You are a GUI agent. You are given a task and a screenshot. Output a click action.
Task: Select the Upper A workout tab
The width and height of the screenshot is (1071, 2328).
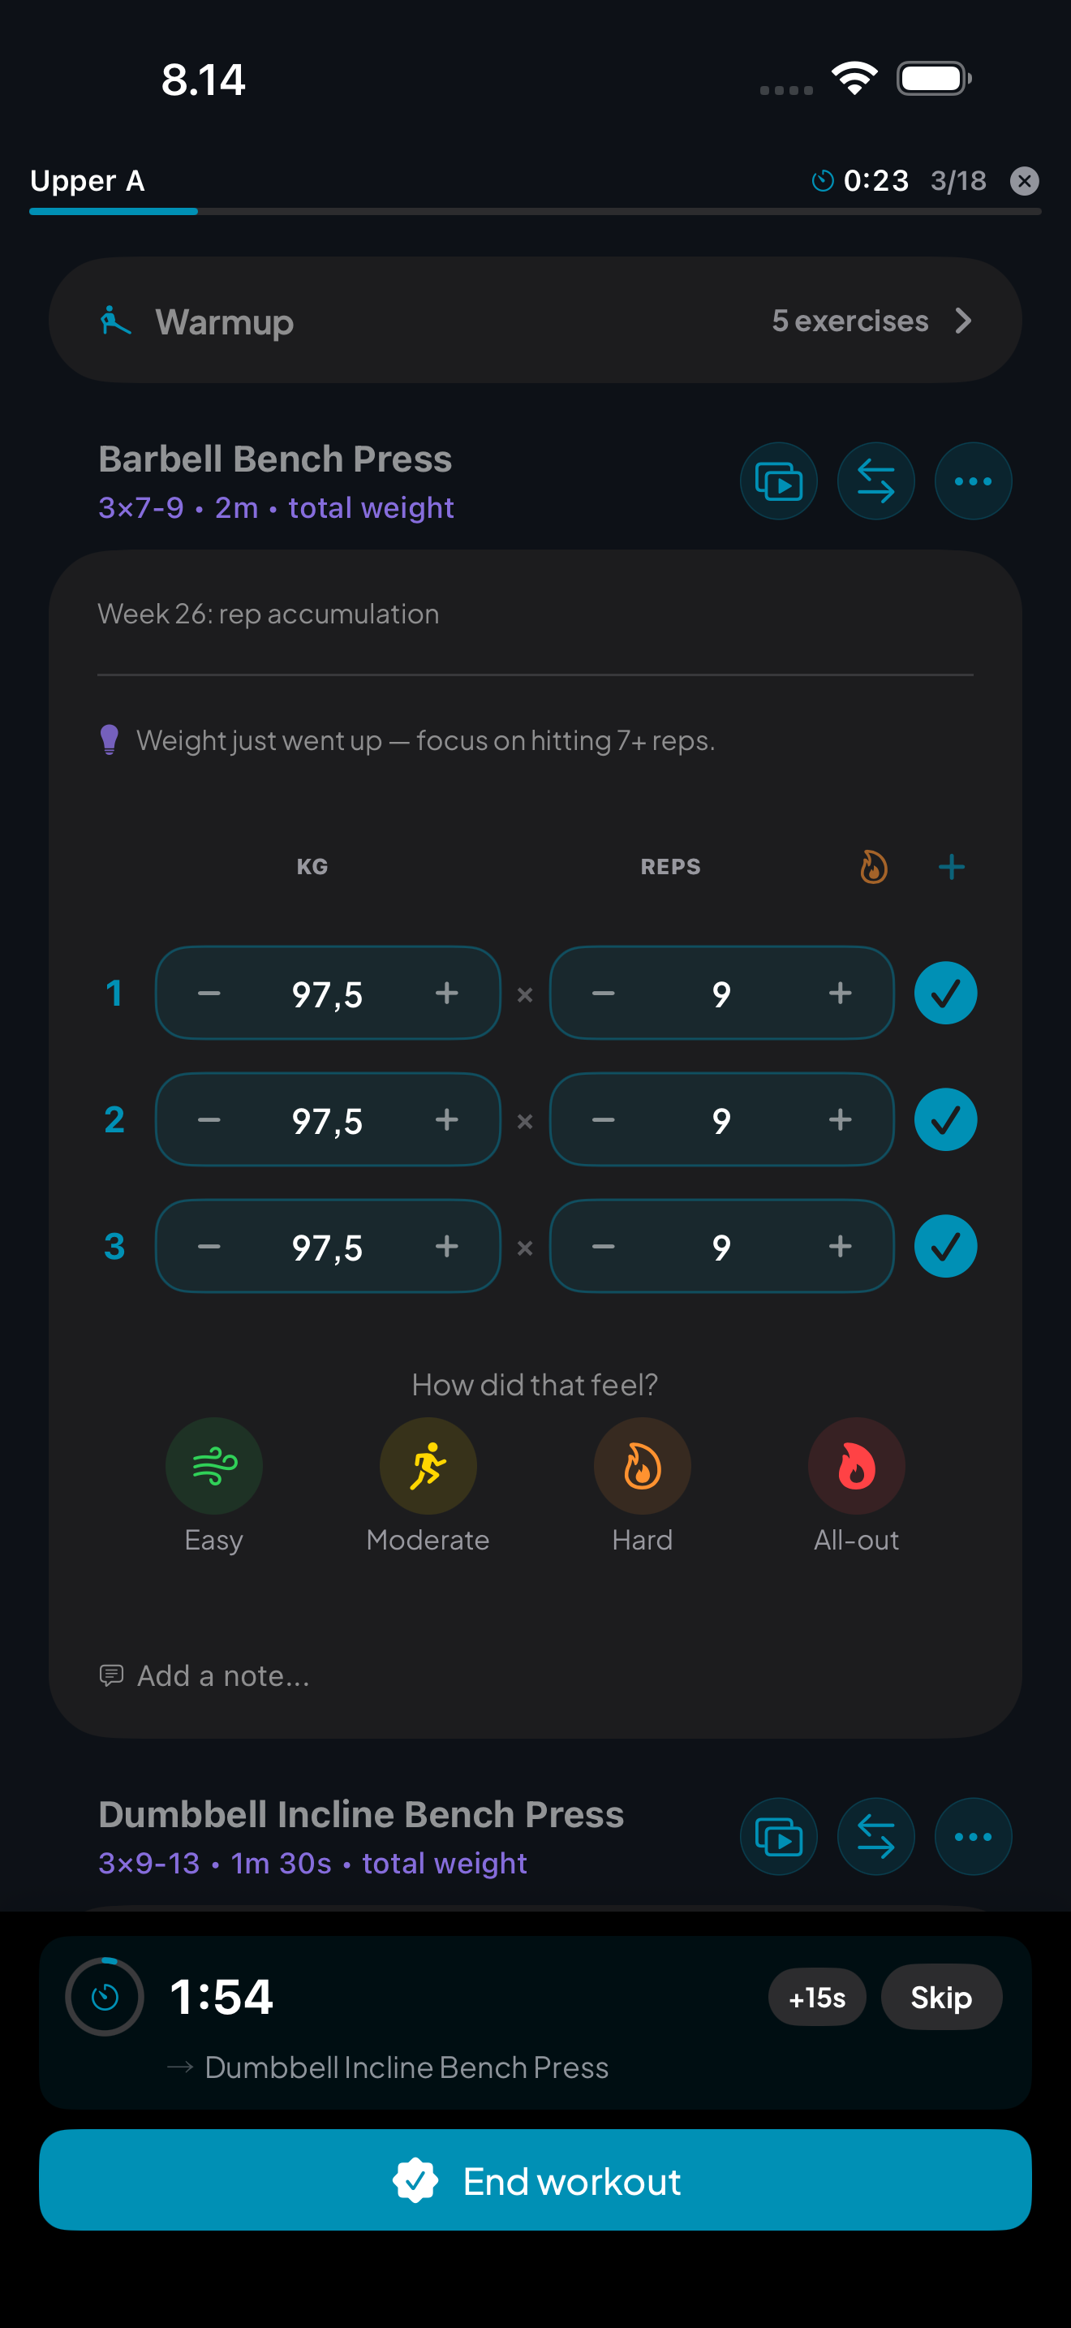(x=88, y=181)
